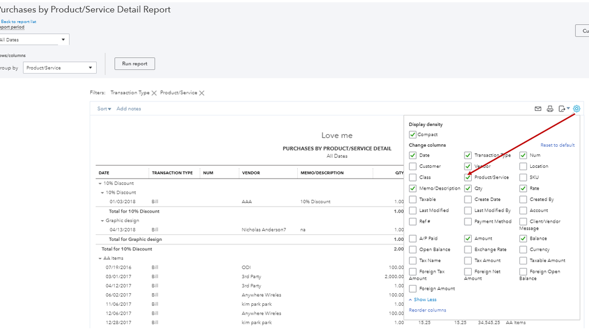Collapse the Graphic design group

point(103,221)
